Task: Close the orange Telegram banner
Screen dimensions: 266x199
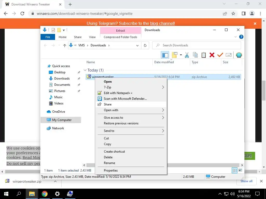Action: (x=255, y=24)
